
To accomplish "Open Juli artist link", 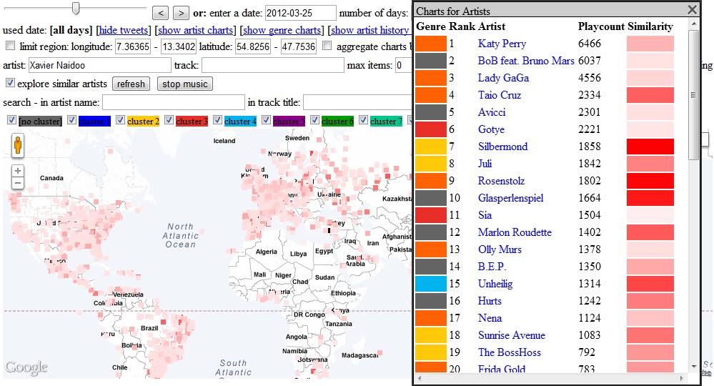I will [x=485, y=164].
